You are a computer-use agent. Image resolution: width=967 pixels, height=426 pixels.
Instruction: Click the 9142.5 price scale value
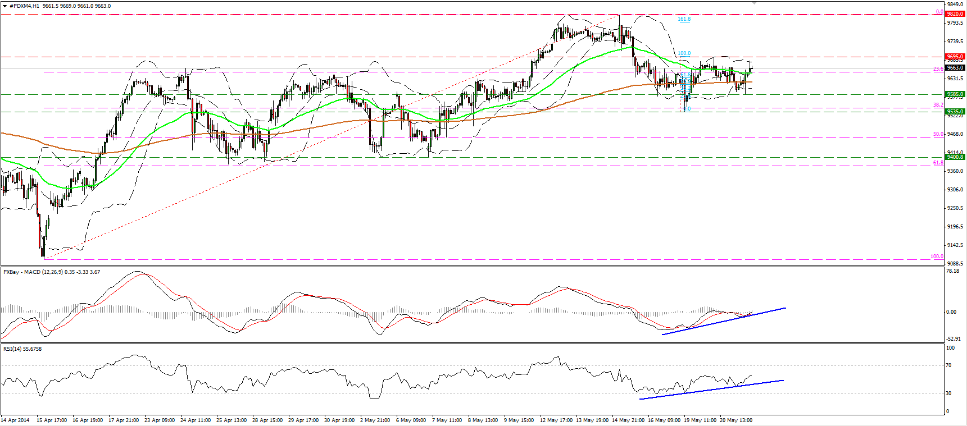click(955, 245)
